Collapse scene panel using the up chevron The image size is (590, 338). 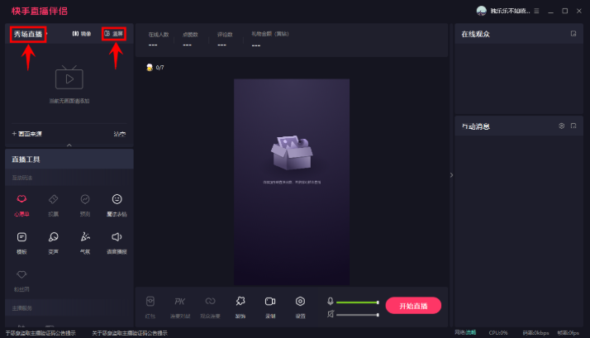coord(69,145)
